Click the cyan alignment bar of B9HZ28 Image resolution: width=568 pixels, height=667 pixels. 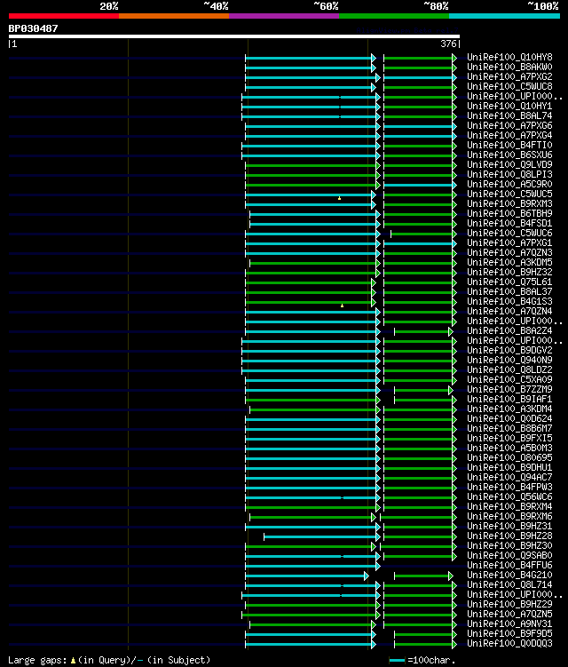click(x=321, y=536)
